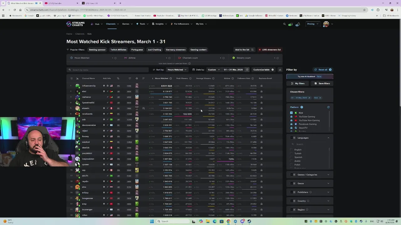Click the Customize table button
This screenshot has width=401, height=225.
pyautogui.click(x=263, y=70)
